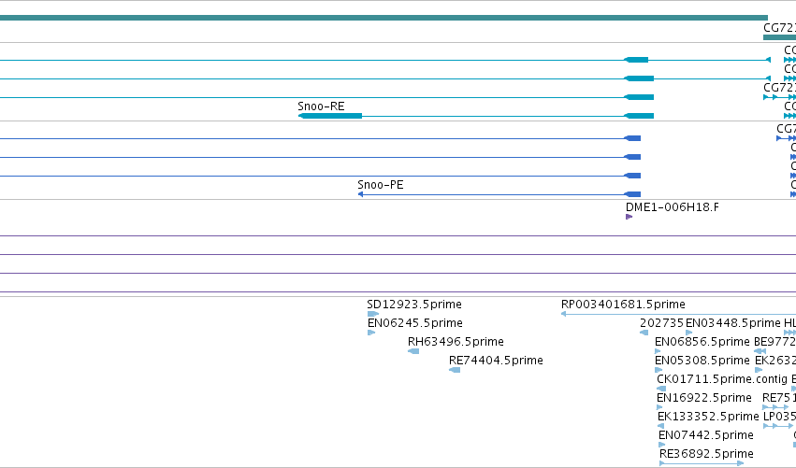Select the arrow glyph under EK2632 label
Screen dimensions: 796x468
click(759, 370)
